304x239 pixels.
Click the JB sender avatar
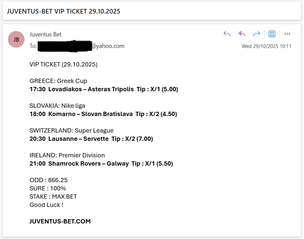[x=16, y=39]
